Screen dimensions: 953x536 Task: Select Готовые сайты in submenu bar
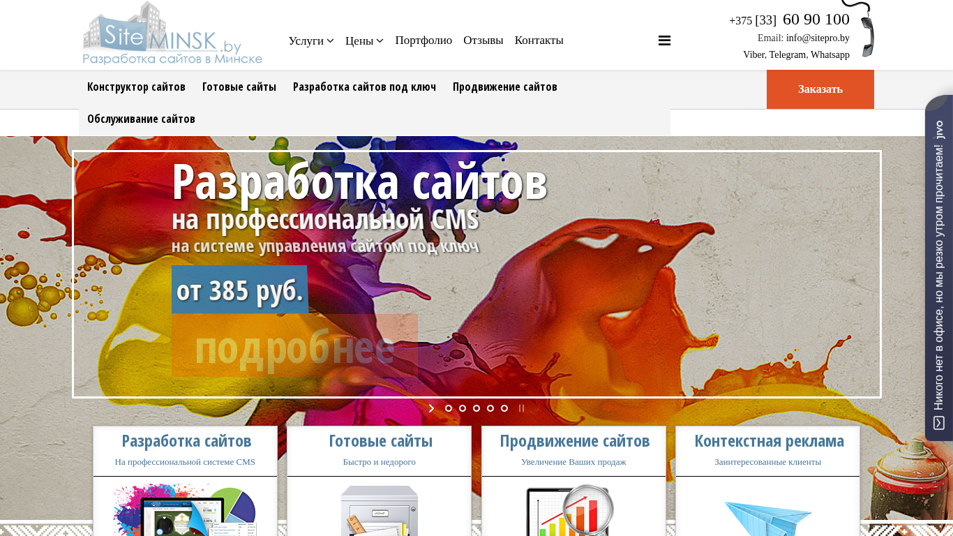coord(239,87)
